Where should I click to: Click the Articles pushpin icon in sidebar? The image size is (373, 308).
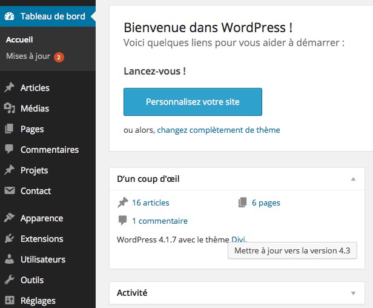(9, 87)
